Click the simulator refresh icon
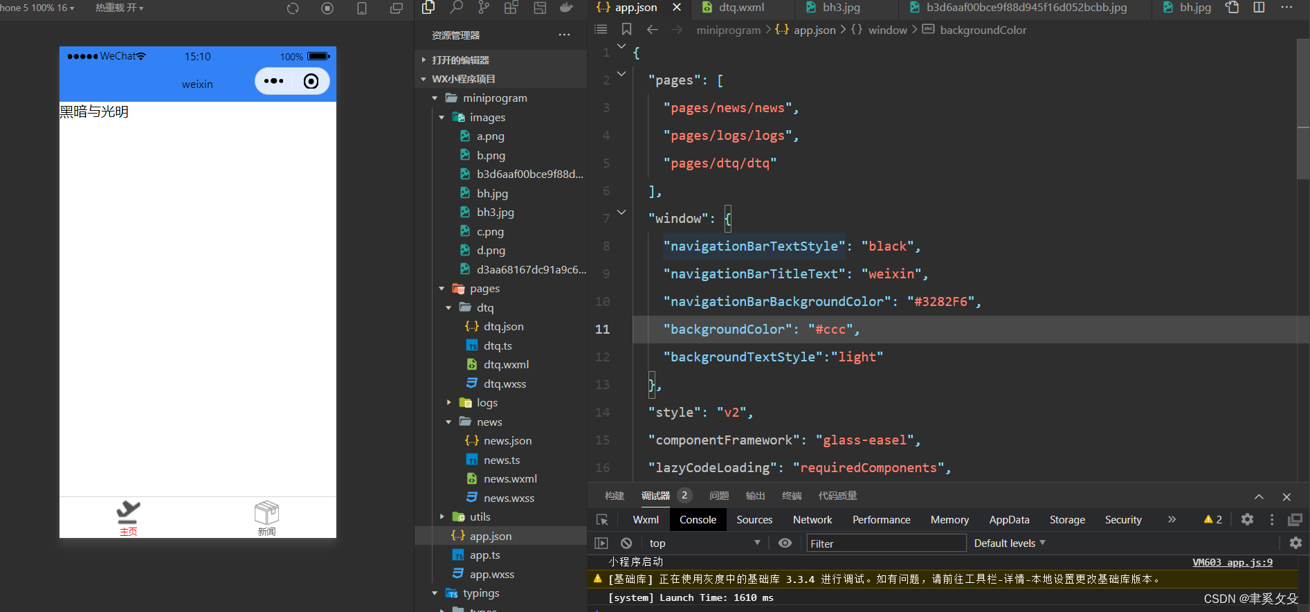 tap(293, 8)
